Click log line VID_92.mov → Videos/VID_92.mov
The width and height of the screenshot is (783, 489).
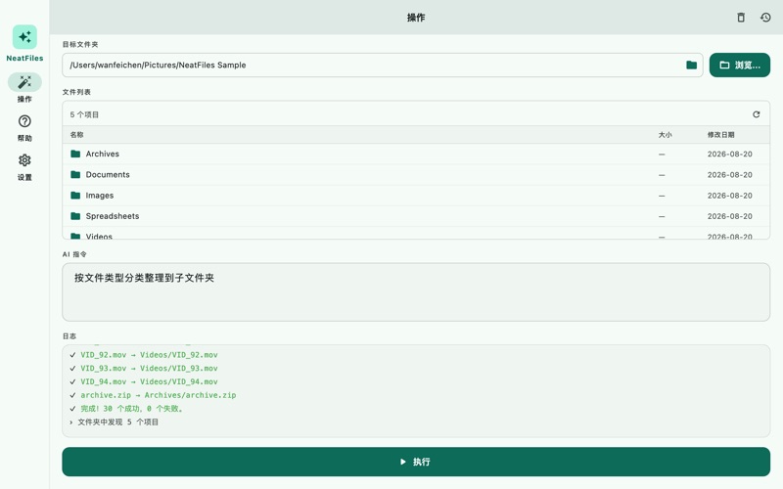coord(149,355)
